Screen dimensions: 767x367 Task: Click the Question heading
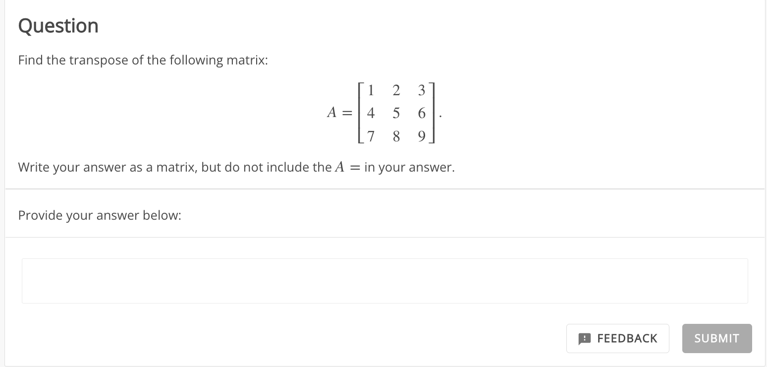pos(57,25)
